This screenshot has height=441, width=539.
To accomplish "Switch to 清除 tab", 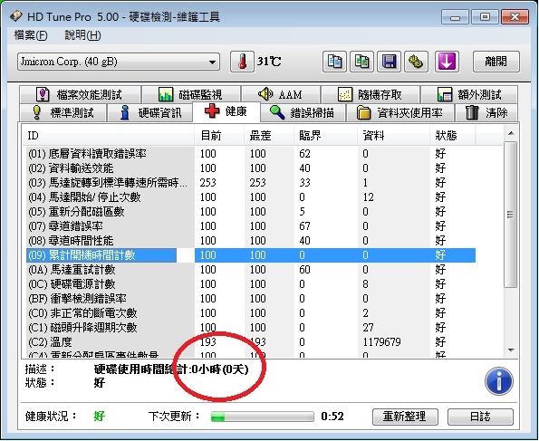I will (486, 113).
